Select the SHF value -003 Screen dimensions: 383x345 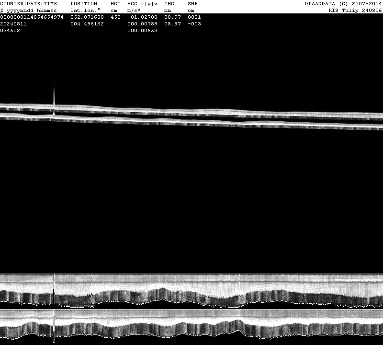pyautogui.click(x=194, y=23)
